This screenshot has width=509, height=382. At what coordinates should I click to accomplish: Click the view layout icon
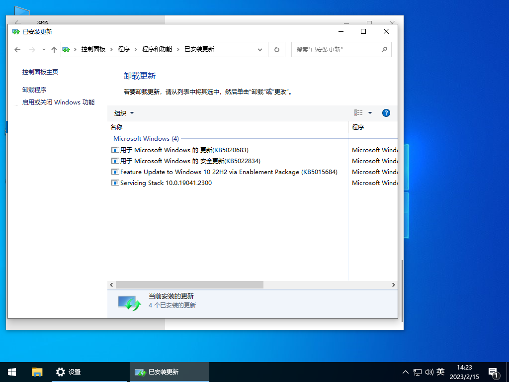[358, 113]
